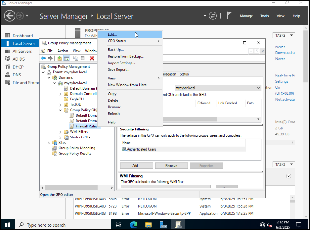Select Import Settings... from the context menu

(x=130, y=63)
